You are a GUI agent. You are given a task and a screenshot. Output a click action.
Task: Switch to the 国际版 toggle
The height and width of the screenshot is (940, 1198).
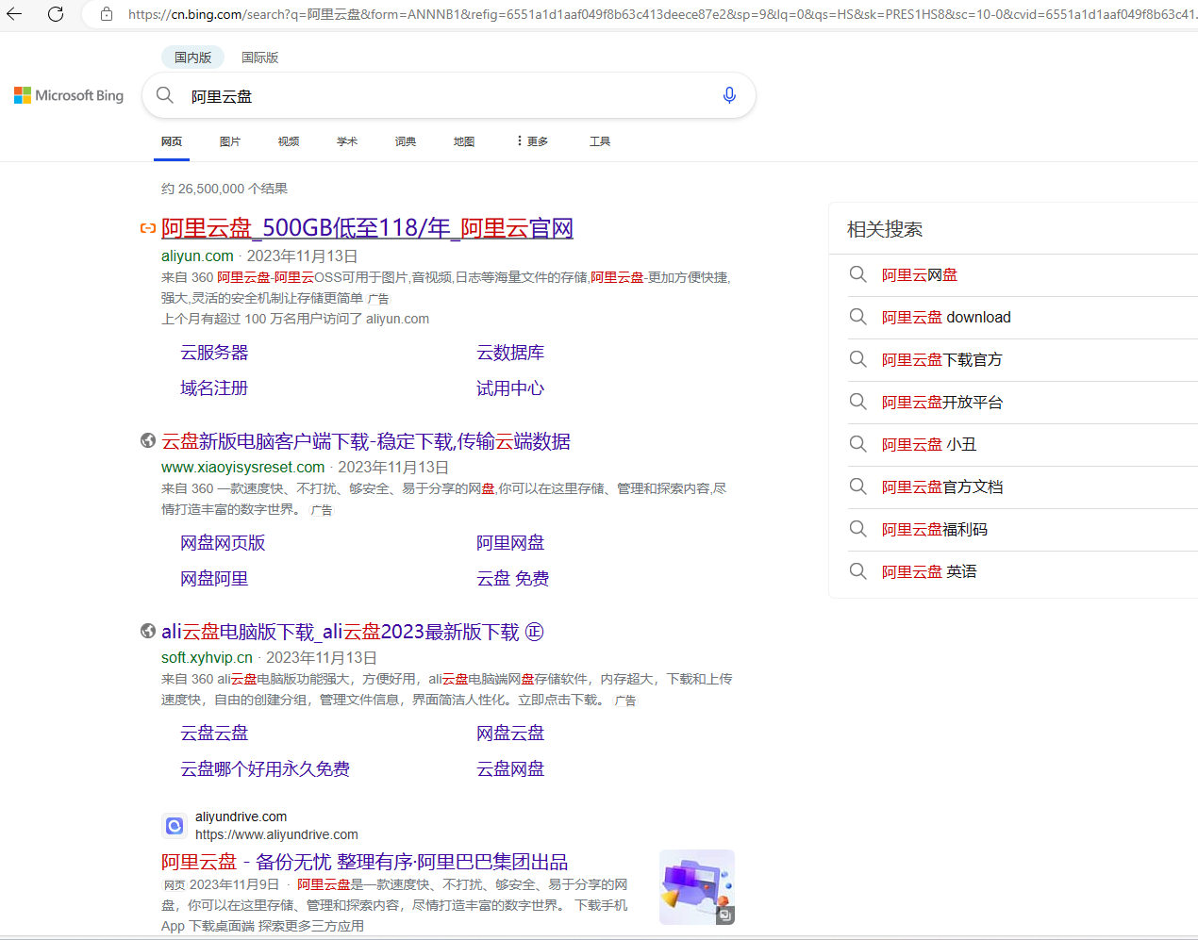coord(259,58)
